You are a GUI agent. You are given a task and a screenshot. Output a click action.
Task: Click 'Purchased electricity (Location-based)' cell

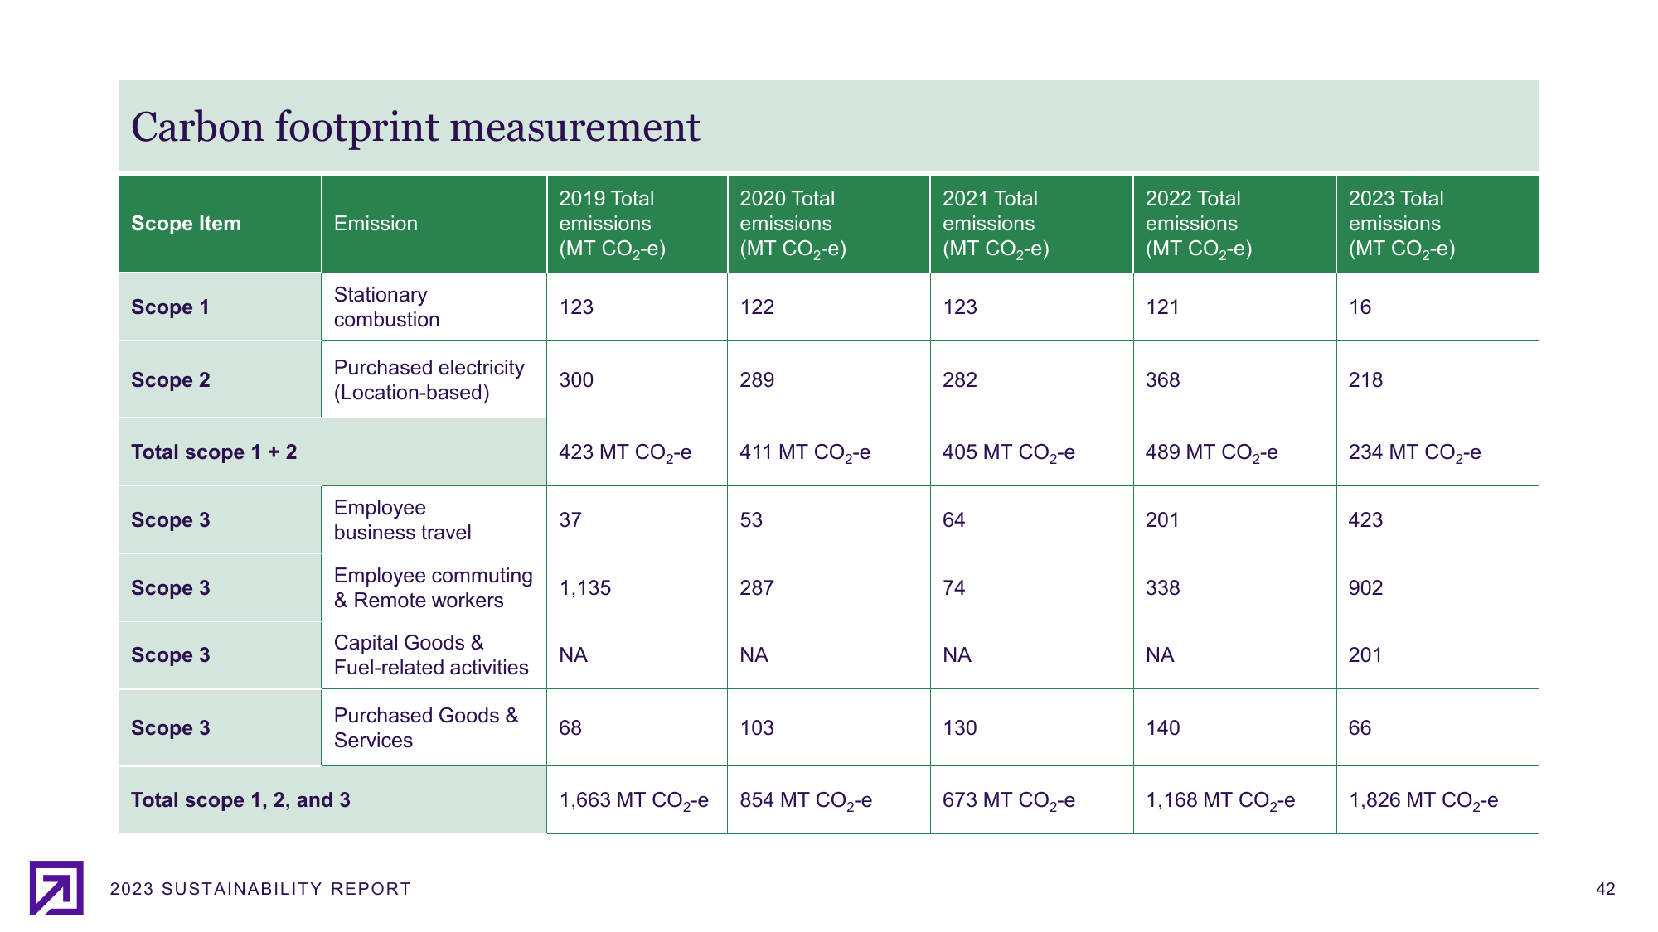(x=434, y=380)
